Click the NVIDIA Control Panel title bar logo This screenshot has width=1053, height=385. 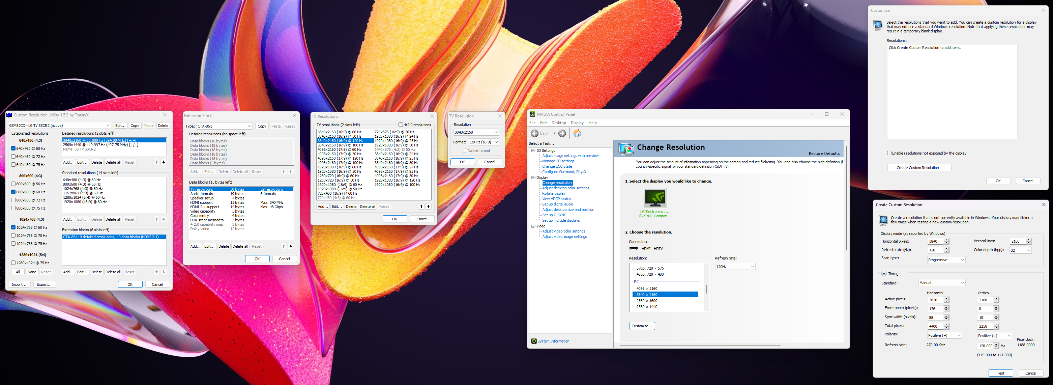pos(532,114)
